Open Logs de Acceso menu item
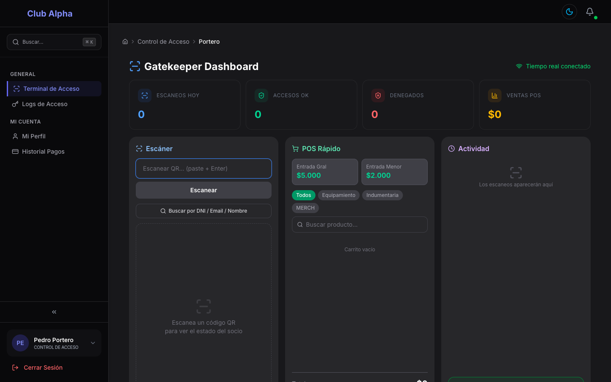The image size is (611, 382). point(54,104)
